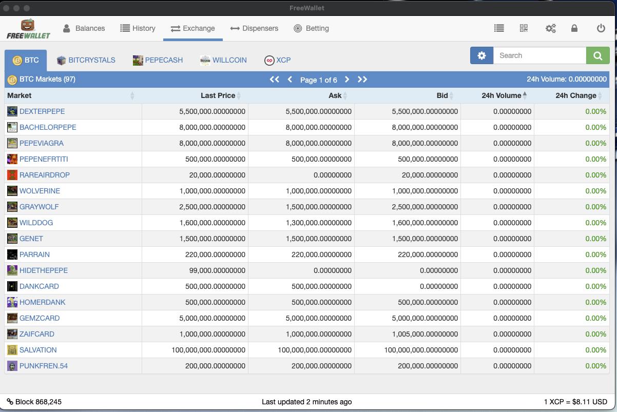
Task: Click the Page 1 of 6 indicator
Action: [319, 80]
